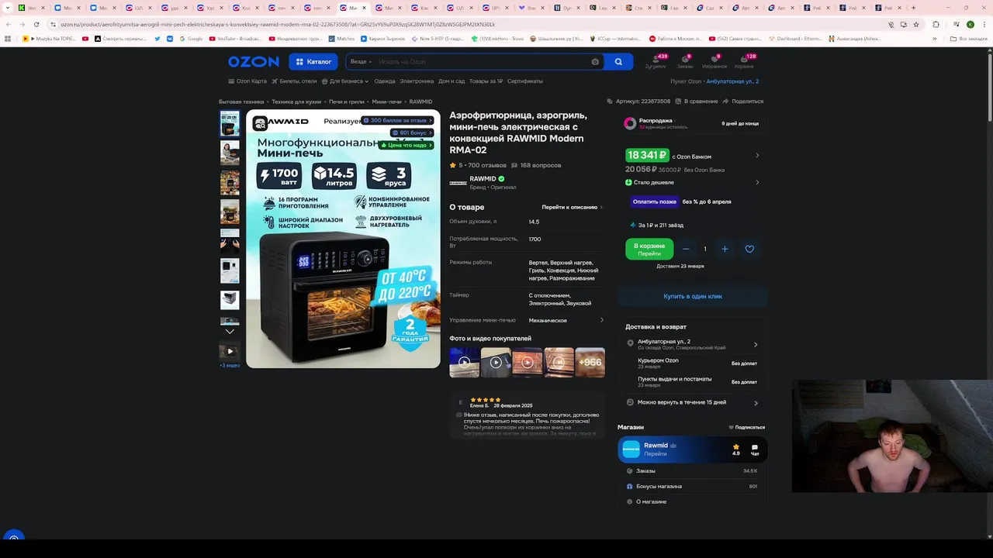Screen dimensions: 993x558
Task: Expand the Стало дешевле chevron
Action: click(757, 183)
